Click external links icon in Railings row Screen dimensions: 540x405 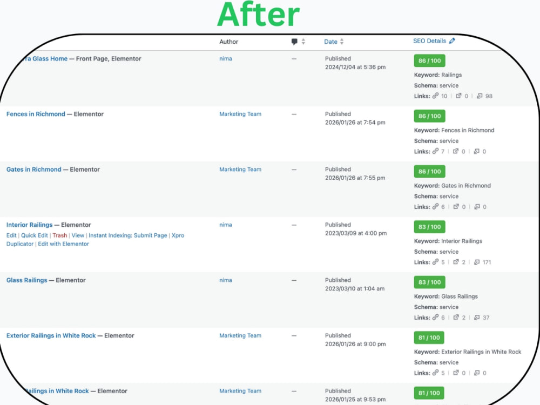click(458, 96)
